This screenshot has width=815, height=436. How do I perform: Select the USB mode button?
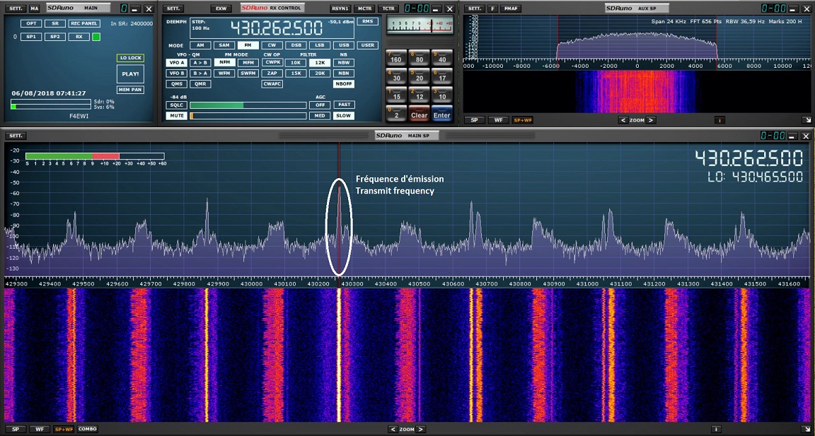point(344,45)
